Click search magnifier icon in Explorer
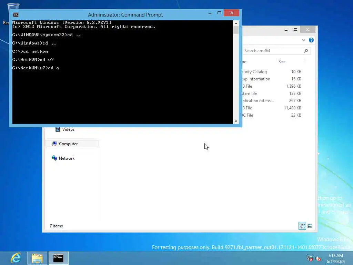 coord(306,51)
